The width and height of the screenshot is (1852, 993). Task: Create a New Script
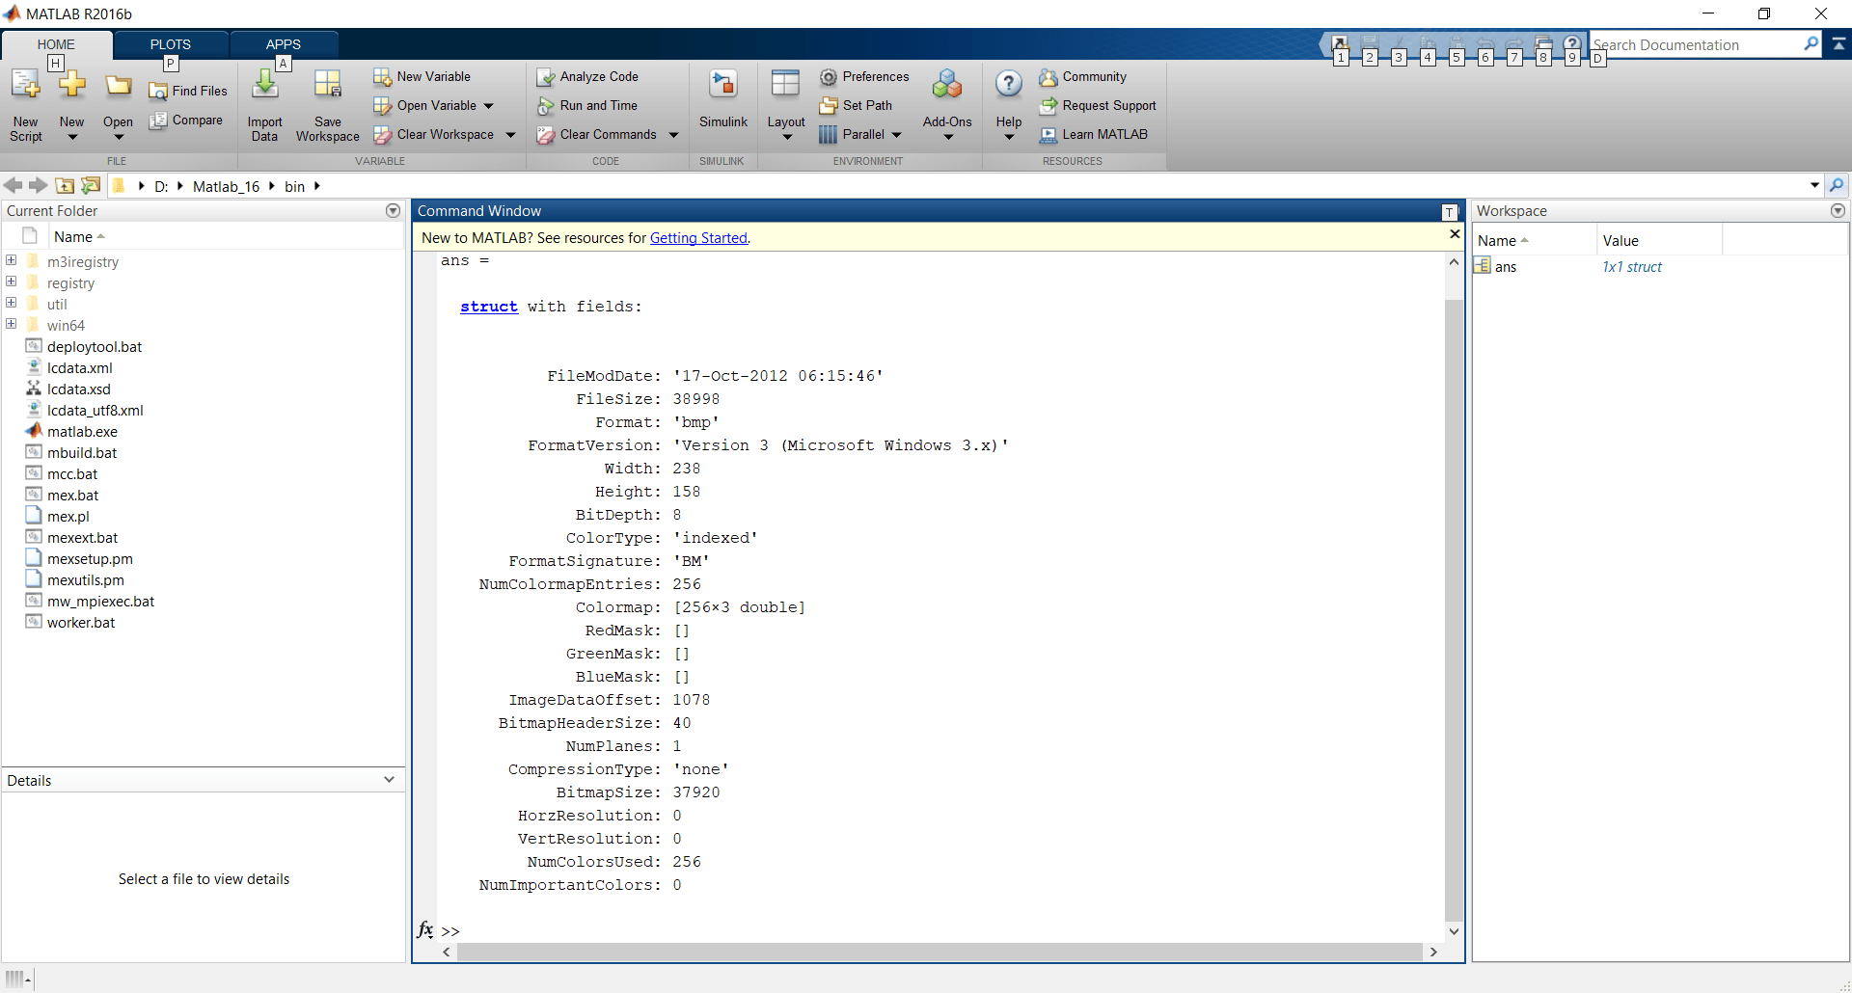point(26,106)
